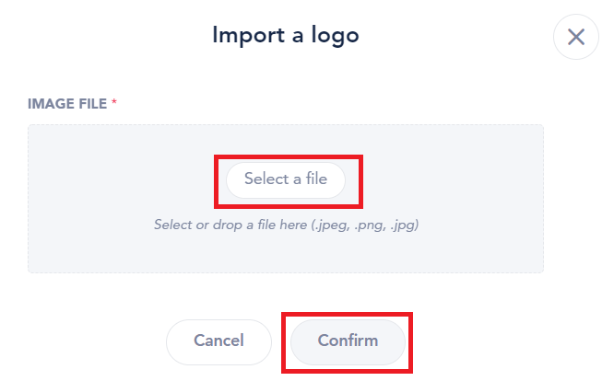Click the Select a file button
This screenshot has height=381, width=614.
(x=286, y=180)
